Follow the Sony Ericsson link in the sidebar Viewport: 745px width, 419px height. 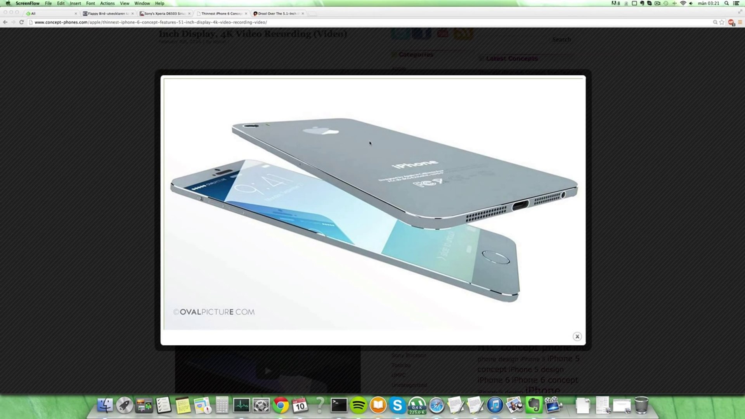coord(409,355)
